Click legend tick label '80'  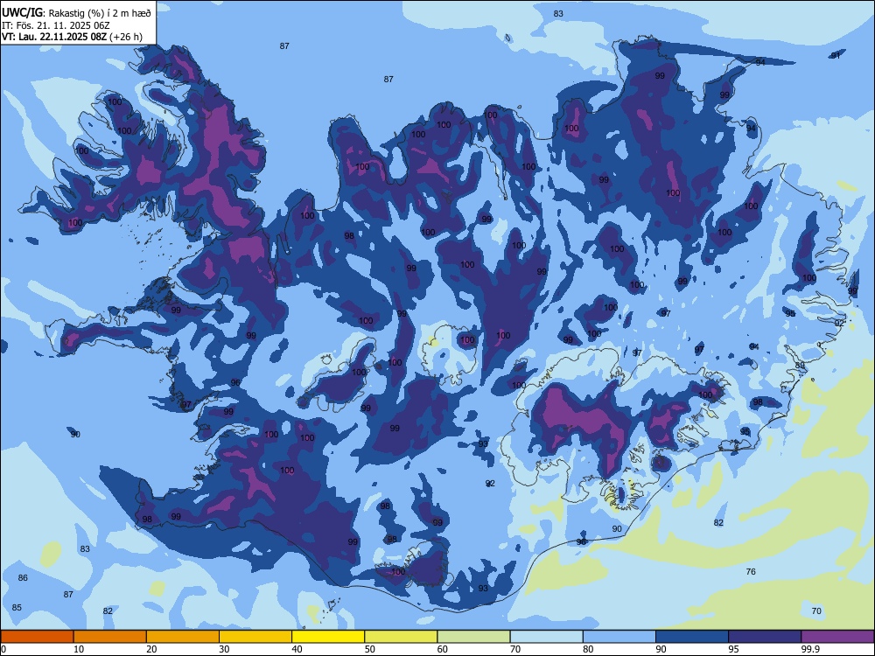click(x=588, y=649)
